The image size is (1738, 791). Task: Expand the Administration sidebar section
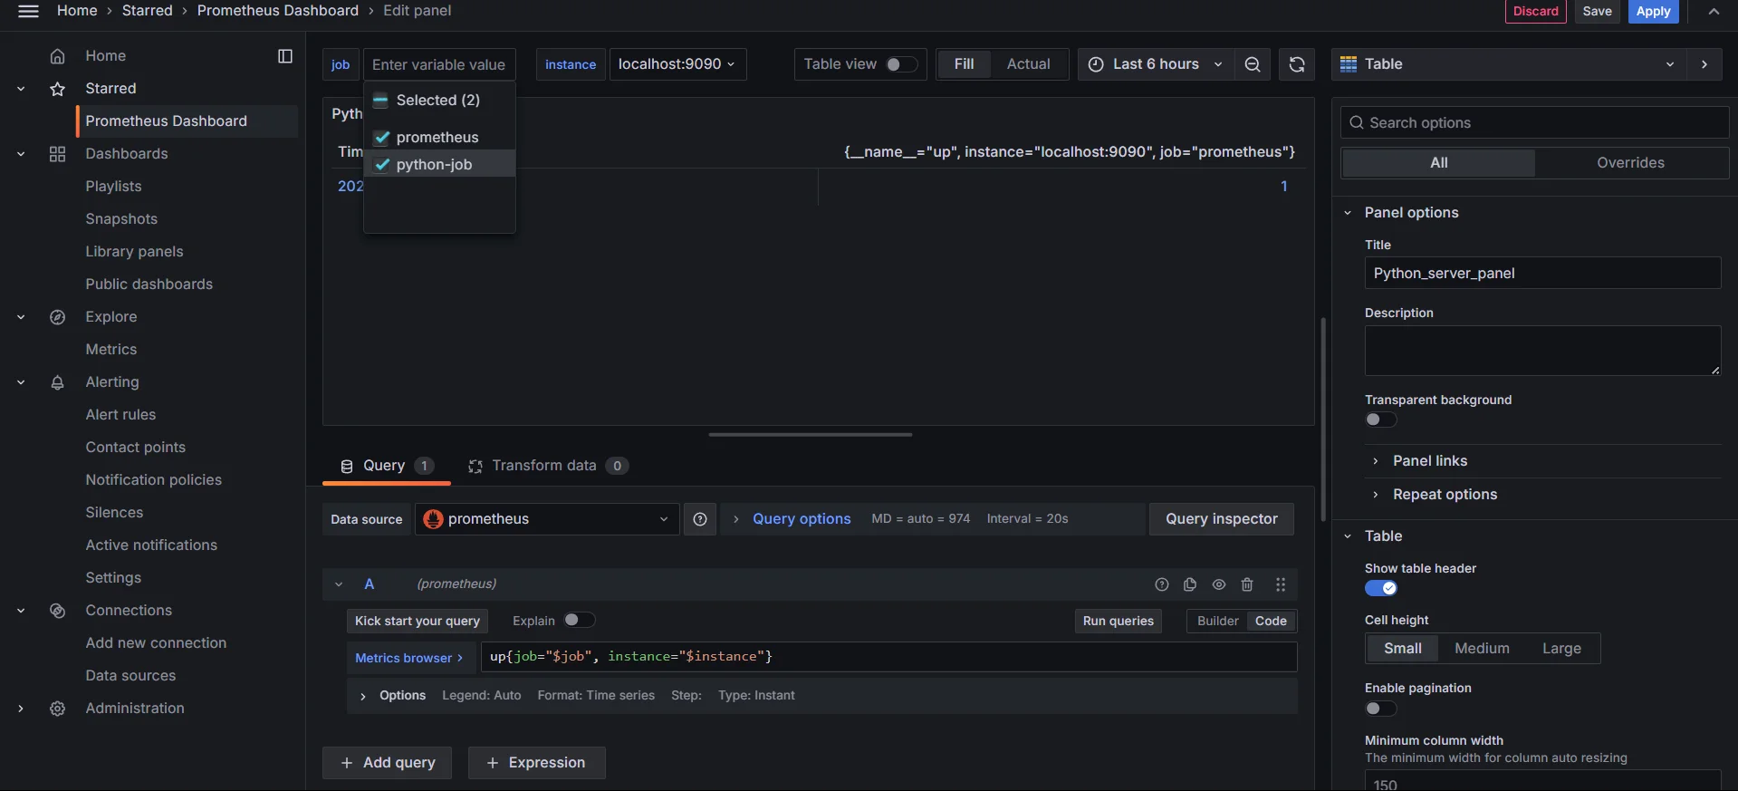pos(21,709)
